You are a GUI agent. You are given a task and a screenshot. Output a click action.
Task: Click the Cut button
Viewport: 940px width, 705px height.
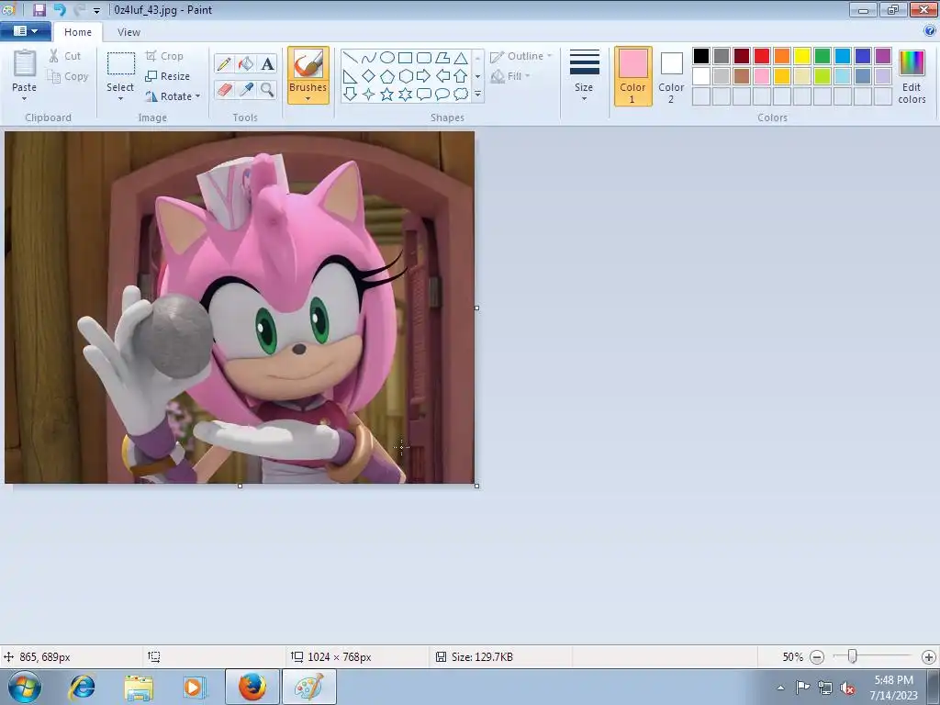(x=65, y=56)
